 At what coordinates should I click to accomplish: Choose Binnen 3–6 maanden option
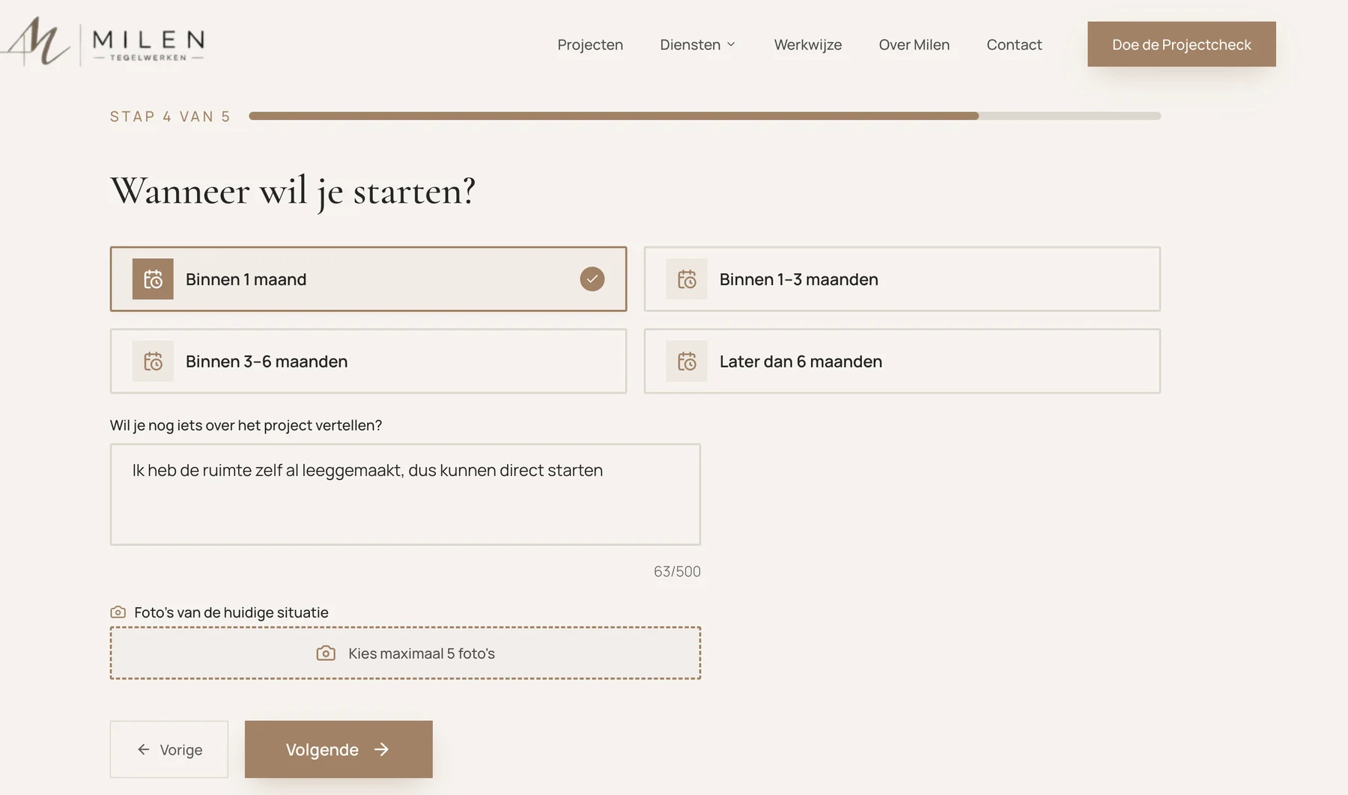368,362
